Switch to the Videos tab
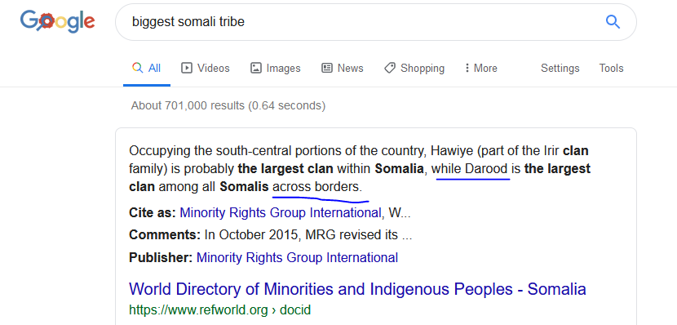Viewport: 677px width, 325px height. [x=205, y=68]
